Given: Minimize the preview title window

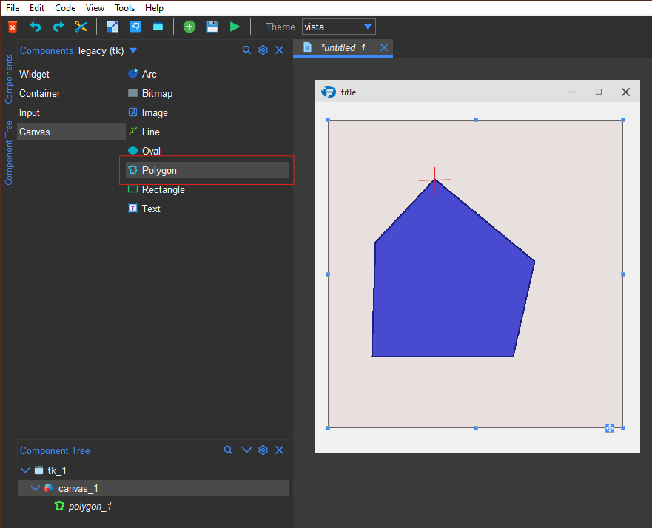Looking at the screenshot, I should click(x=572, y=92).
